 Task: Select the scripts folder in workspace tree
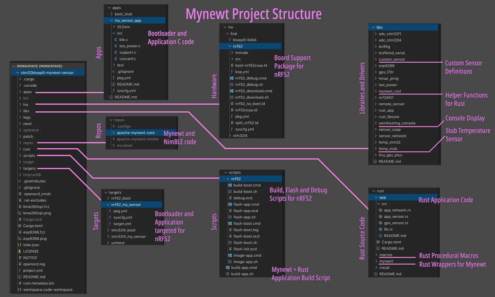pyautogui.click(x=29, y=155)
